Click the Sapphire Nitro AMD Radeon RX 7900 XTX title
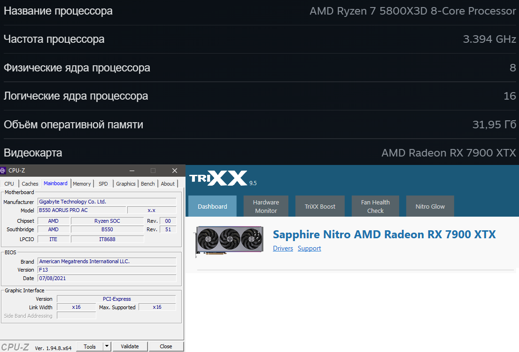519x352 pixels. 384,235
